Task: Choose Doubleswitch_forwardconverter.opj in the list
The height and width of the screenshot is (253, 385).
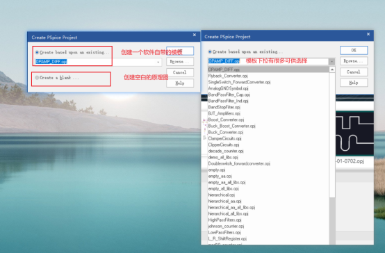Action: pos(268,163)
